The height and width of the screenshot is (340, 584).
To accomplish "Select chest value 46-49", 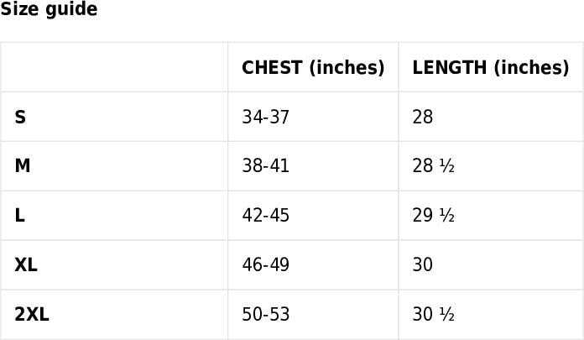I will (265, 265).
